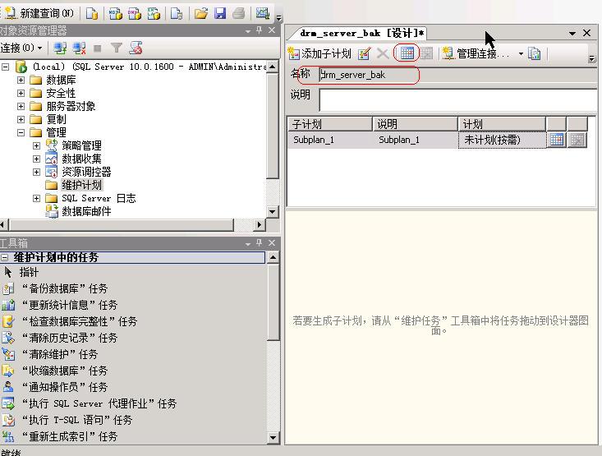Click the save icon in the main toolbar

(219, 13)
